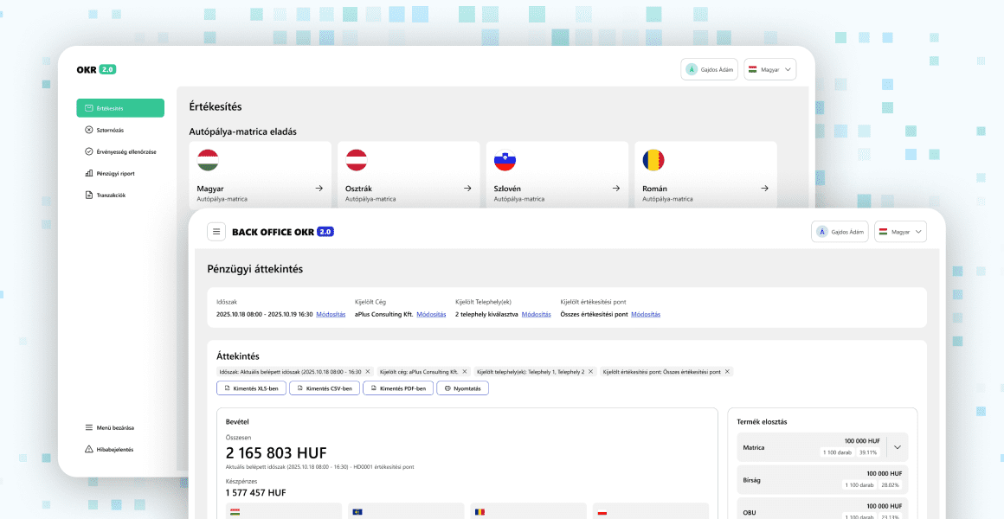Viewport: 1004px width, 519px height.
Task: Click Módosítás link next to Időszak
Action: [x=331, y=314]
